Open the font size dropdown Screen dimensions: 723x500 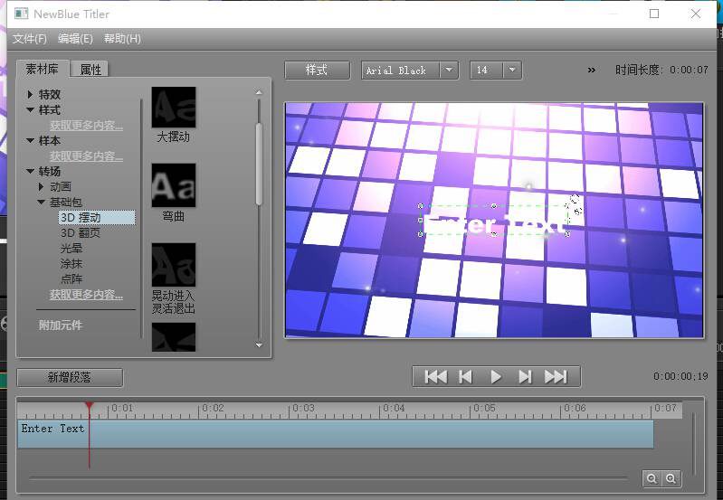coord(512,70)
